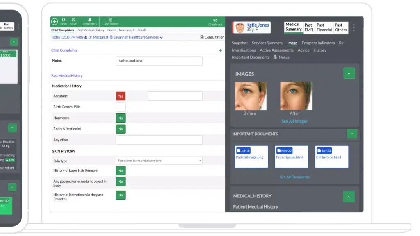
Task: Select Past EMR tab
Action: coord(308,27)
